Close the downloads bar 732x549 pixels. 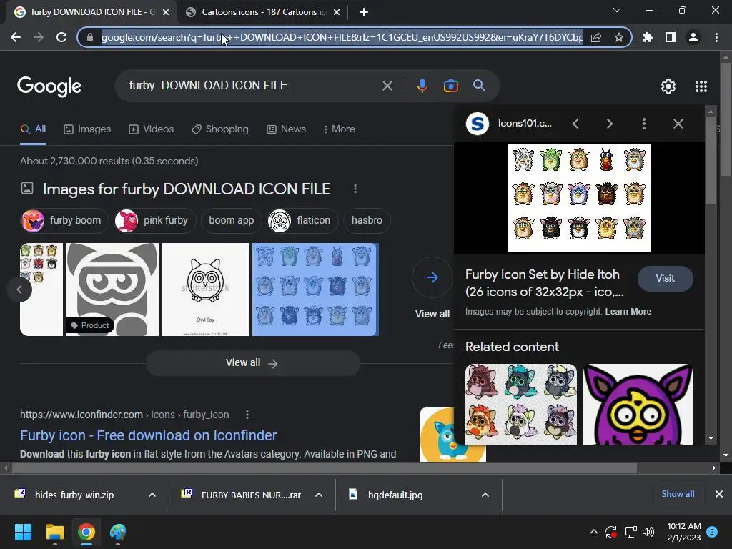(x=719, y=494)
